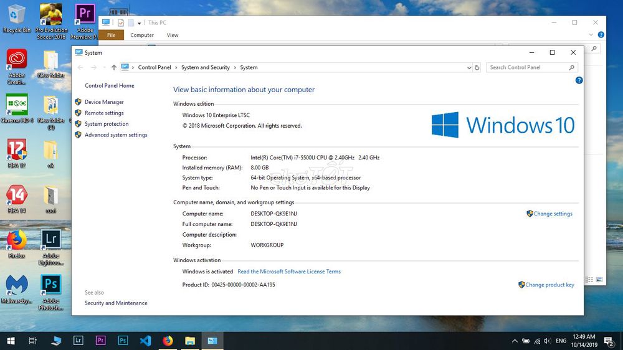Open File Explorer from taskbar
Image resolution: width=623 pixels, height=350 pixels.
190,341
